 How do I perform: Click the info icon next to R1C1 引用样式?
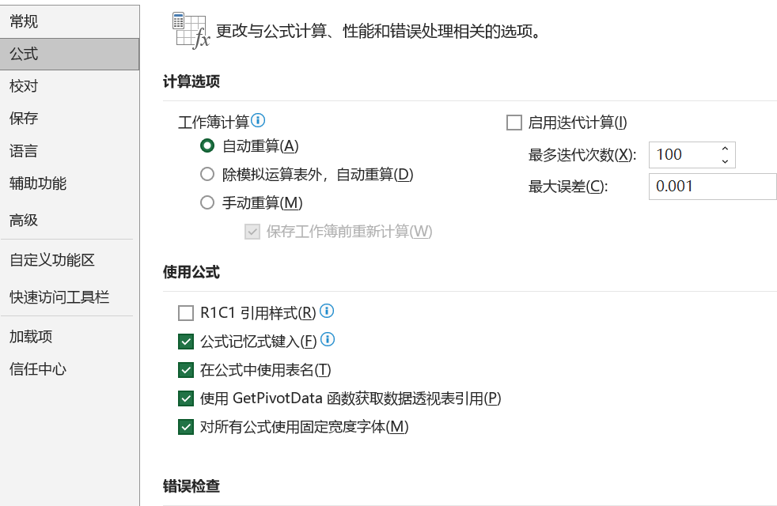click(327, 312)
